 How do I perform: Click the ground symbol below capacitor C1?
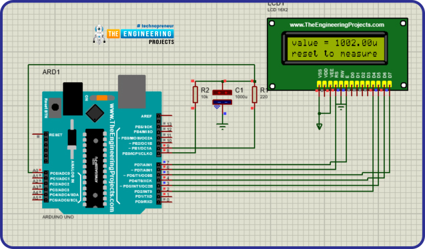223,127
